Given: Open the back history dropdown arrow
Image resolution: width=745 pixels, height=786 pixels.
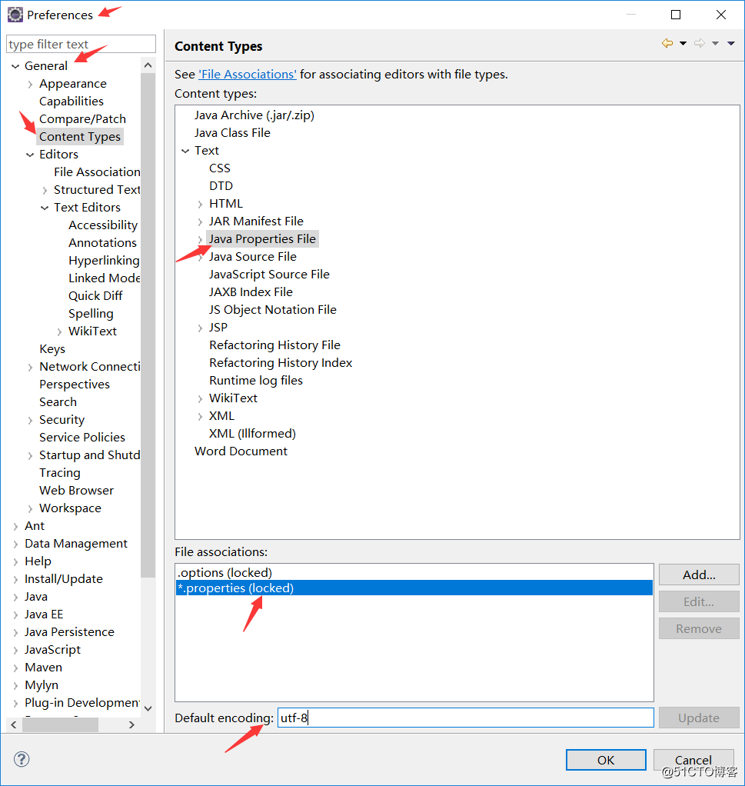Looking at the screenshot, I should 683,44.
